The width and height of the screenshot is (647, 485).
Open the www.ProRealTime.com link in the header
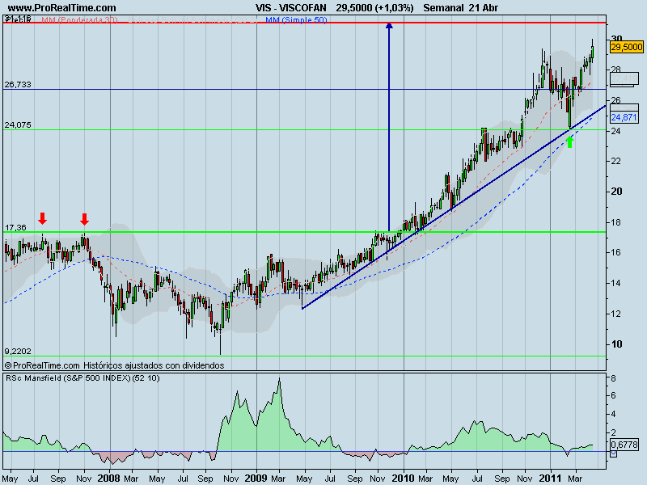(62, 7)
